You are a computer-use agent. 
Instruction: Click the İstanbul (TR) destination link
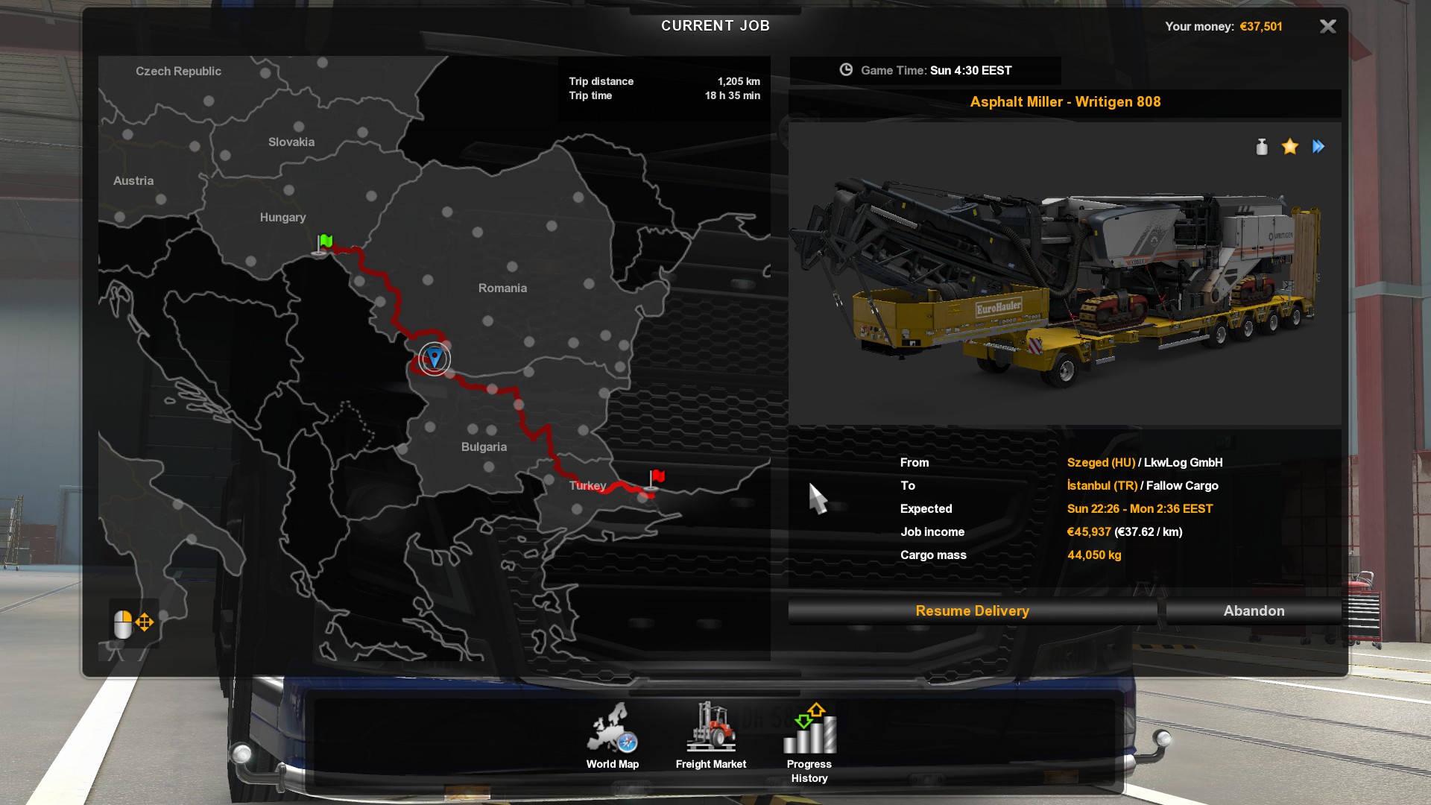pos(1102,486)
